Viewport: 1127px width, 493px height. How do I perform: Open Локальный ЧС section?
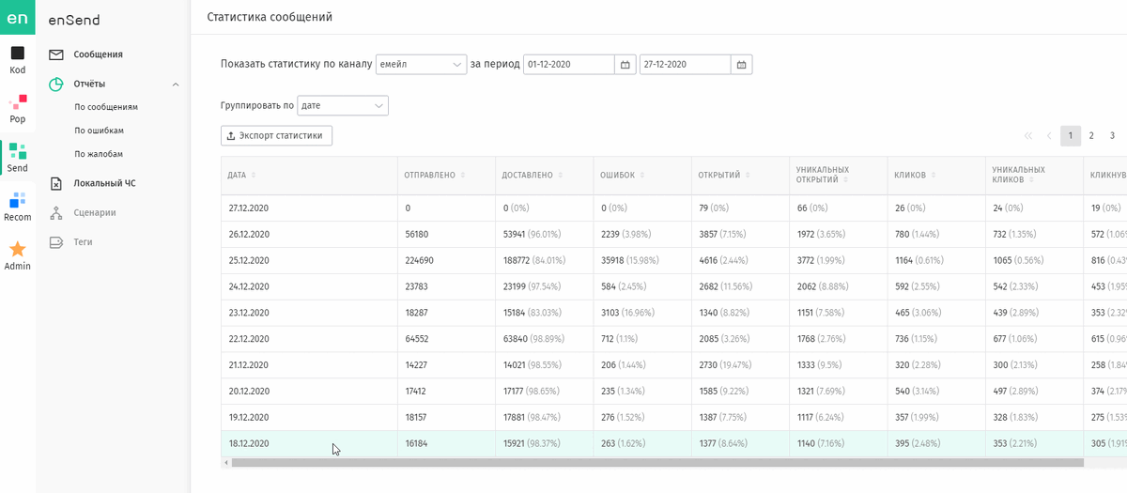[105, 183]
